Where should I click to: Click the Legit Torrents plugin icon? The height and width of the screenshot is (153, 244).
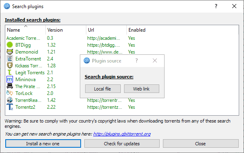pyautogui.click(x=10, y=73)
